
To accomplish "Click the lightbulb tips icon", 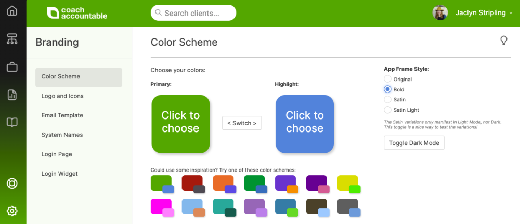I will pos(503,41).
